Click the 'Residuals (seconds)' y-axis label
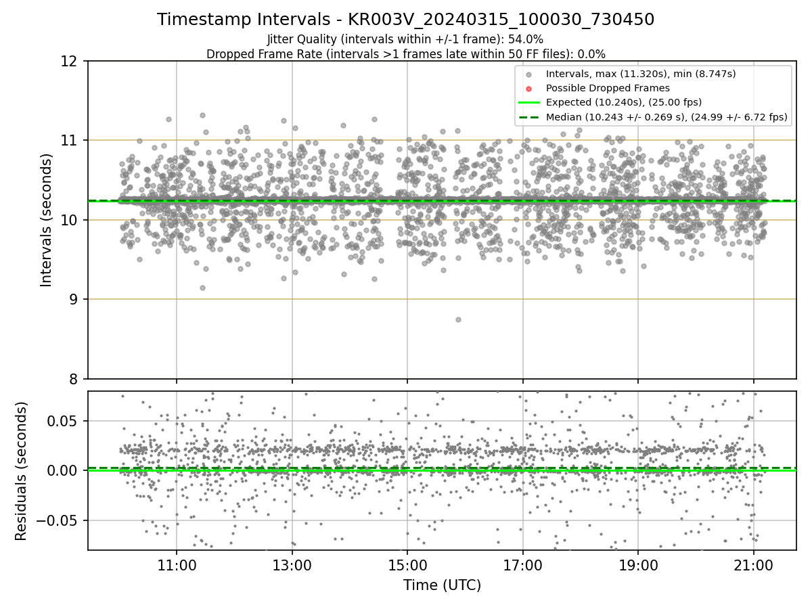Viewport: 812px width, 609px height. click(x=21, y=471)
